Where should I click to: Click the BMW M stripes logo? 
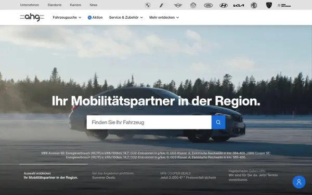click(x=162, y=5)
